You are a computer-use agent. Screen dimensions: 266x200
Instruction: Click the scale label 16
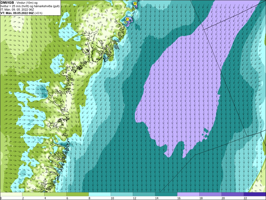(179, 198)
